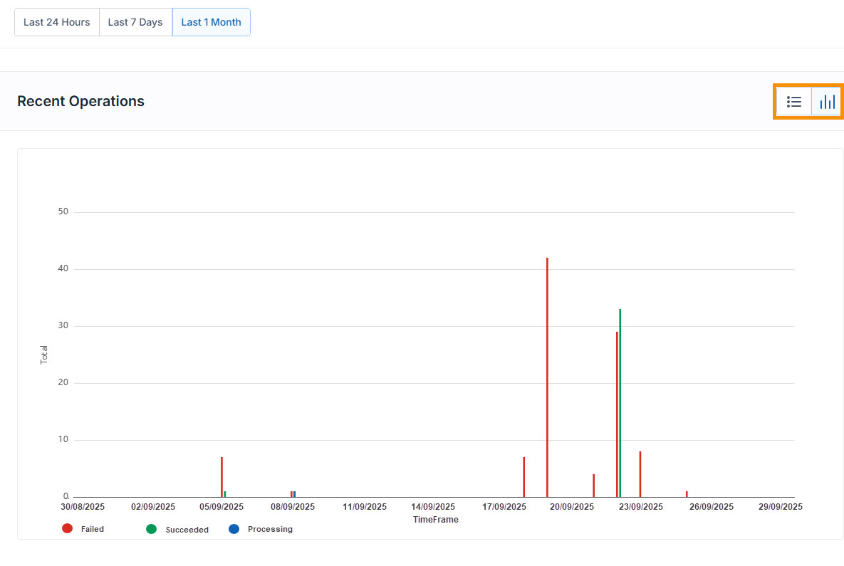Click the small green bar near 05/09/2025
Viewport: 844px width, 566px height.
pos(225,494)
